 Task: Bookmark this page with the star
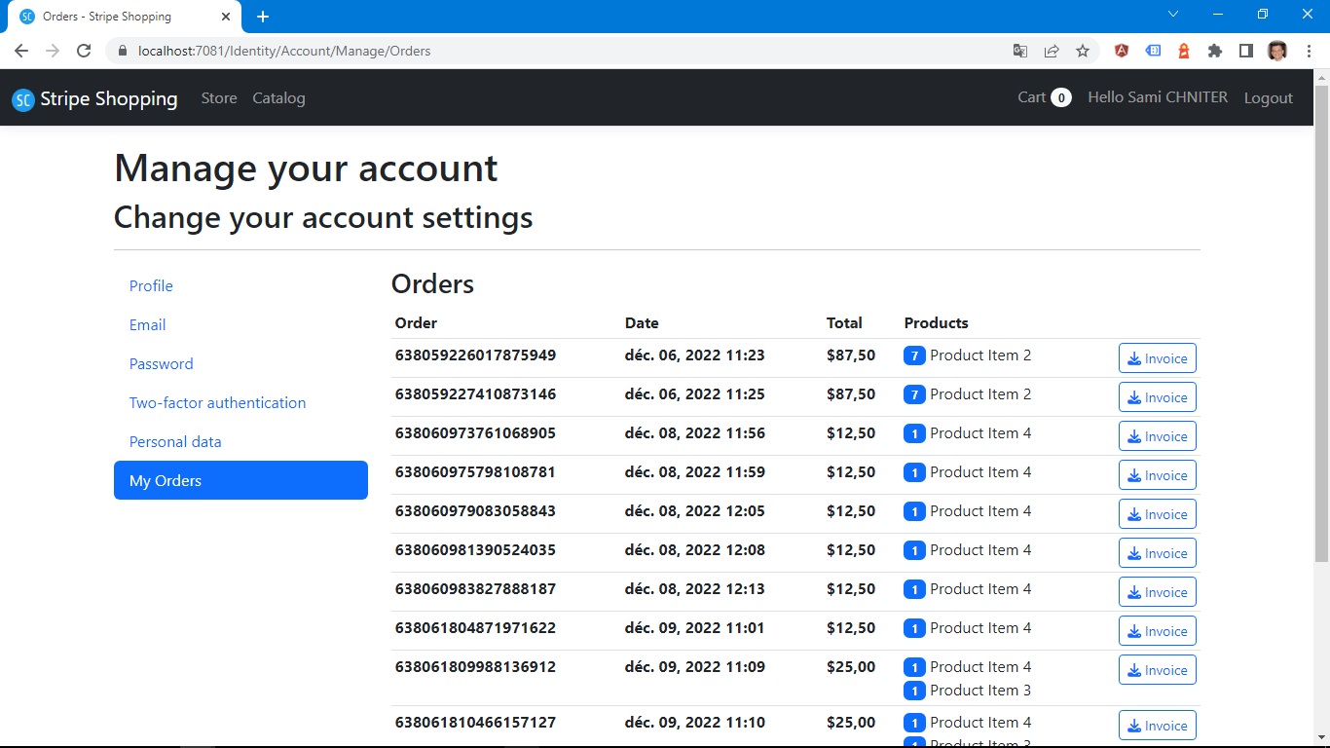pos(1083,52)
